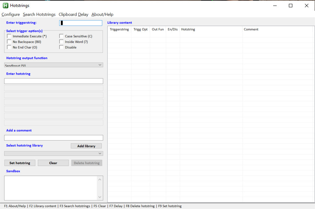Sort by the Out Fun column header
This screenshot has height=209, width=315.
click(x=158, y=30)
